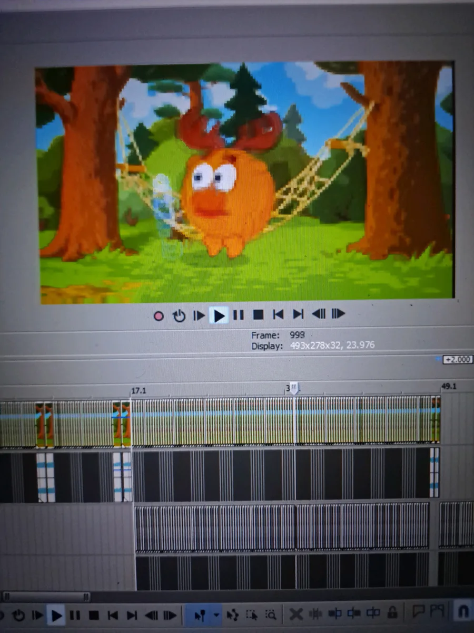Step to the next frame in the preview controls
This screenshot has height=633, width=474.
(x=338, y=314)
